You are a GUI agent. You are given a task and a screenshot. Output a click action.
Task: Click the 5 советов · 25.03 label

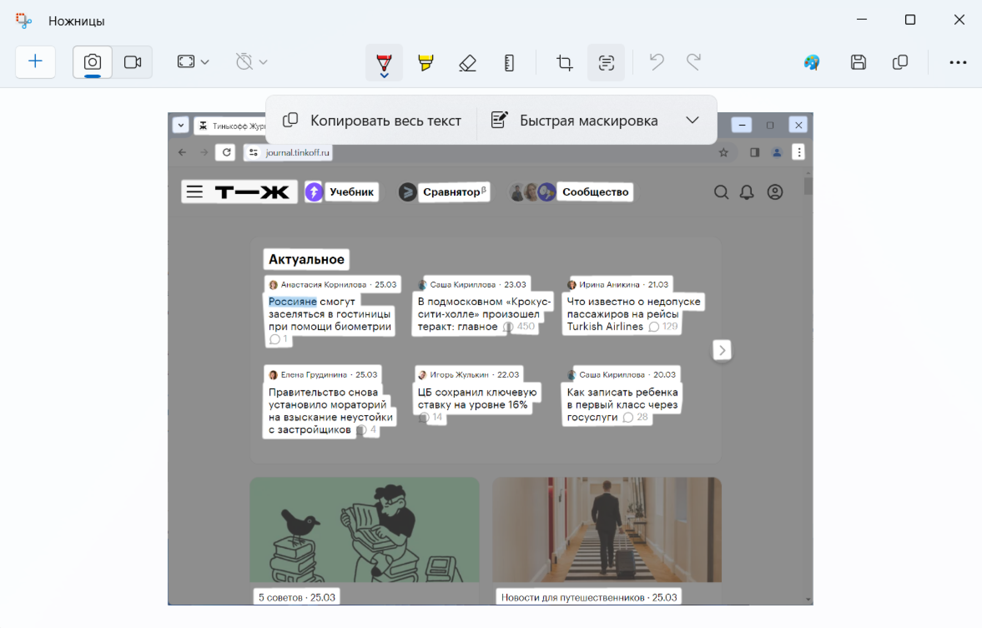[x=297, y=597]
